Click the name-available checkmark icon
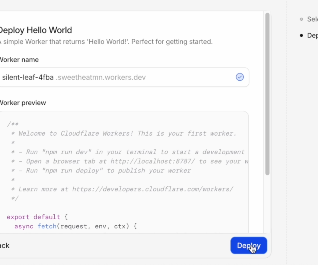Viewport: 318px width, 265px height. coord(240,77)
